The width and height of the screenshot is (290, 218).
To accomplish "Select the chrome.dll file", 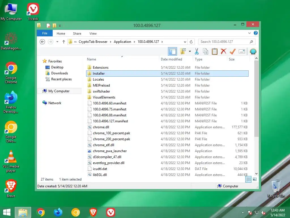I will [x=101, y=127].
